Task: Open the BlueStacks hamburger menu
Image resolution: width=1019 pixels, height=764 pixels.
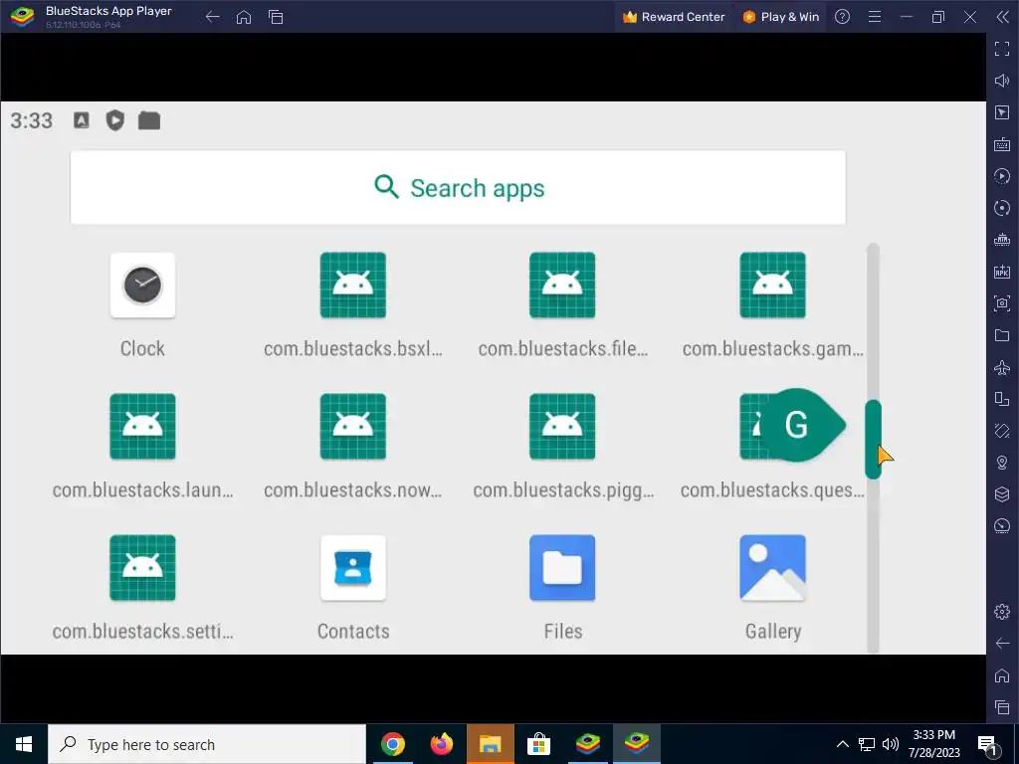Action: coord(875,17)
